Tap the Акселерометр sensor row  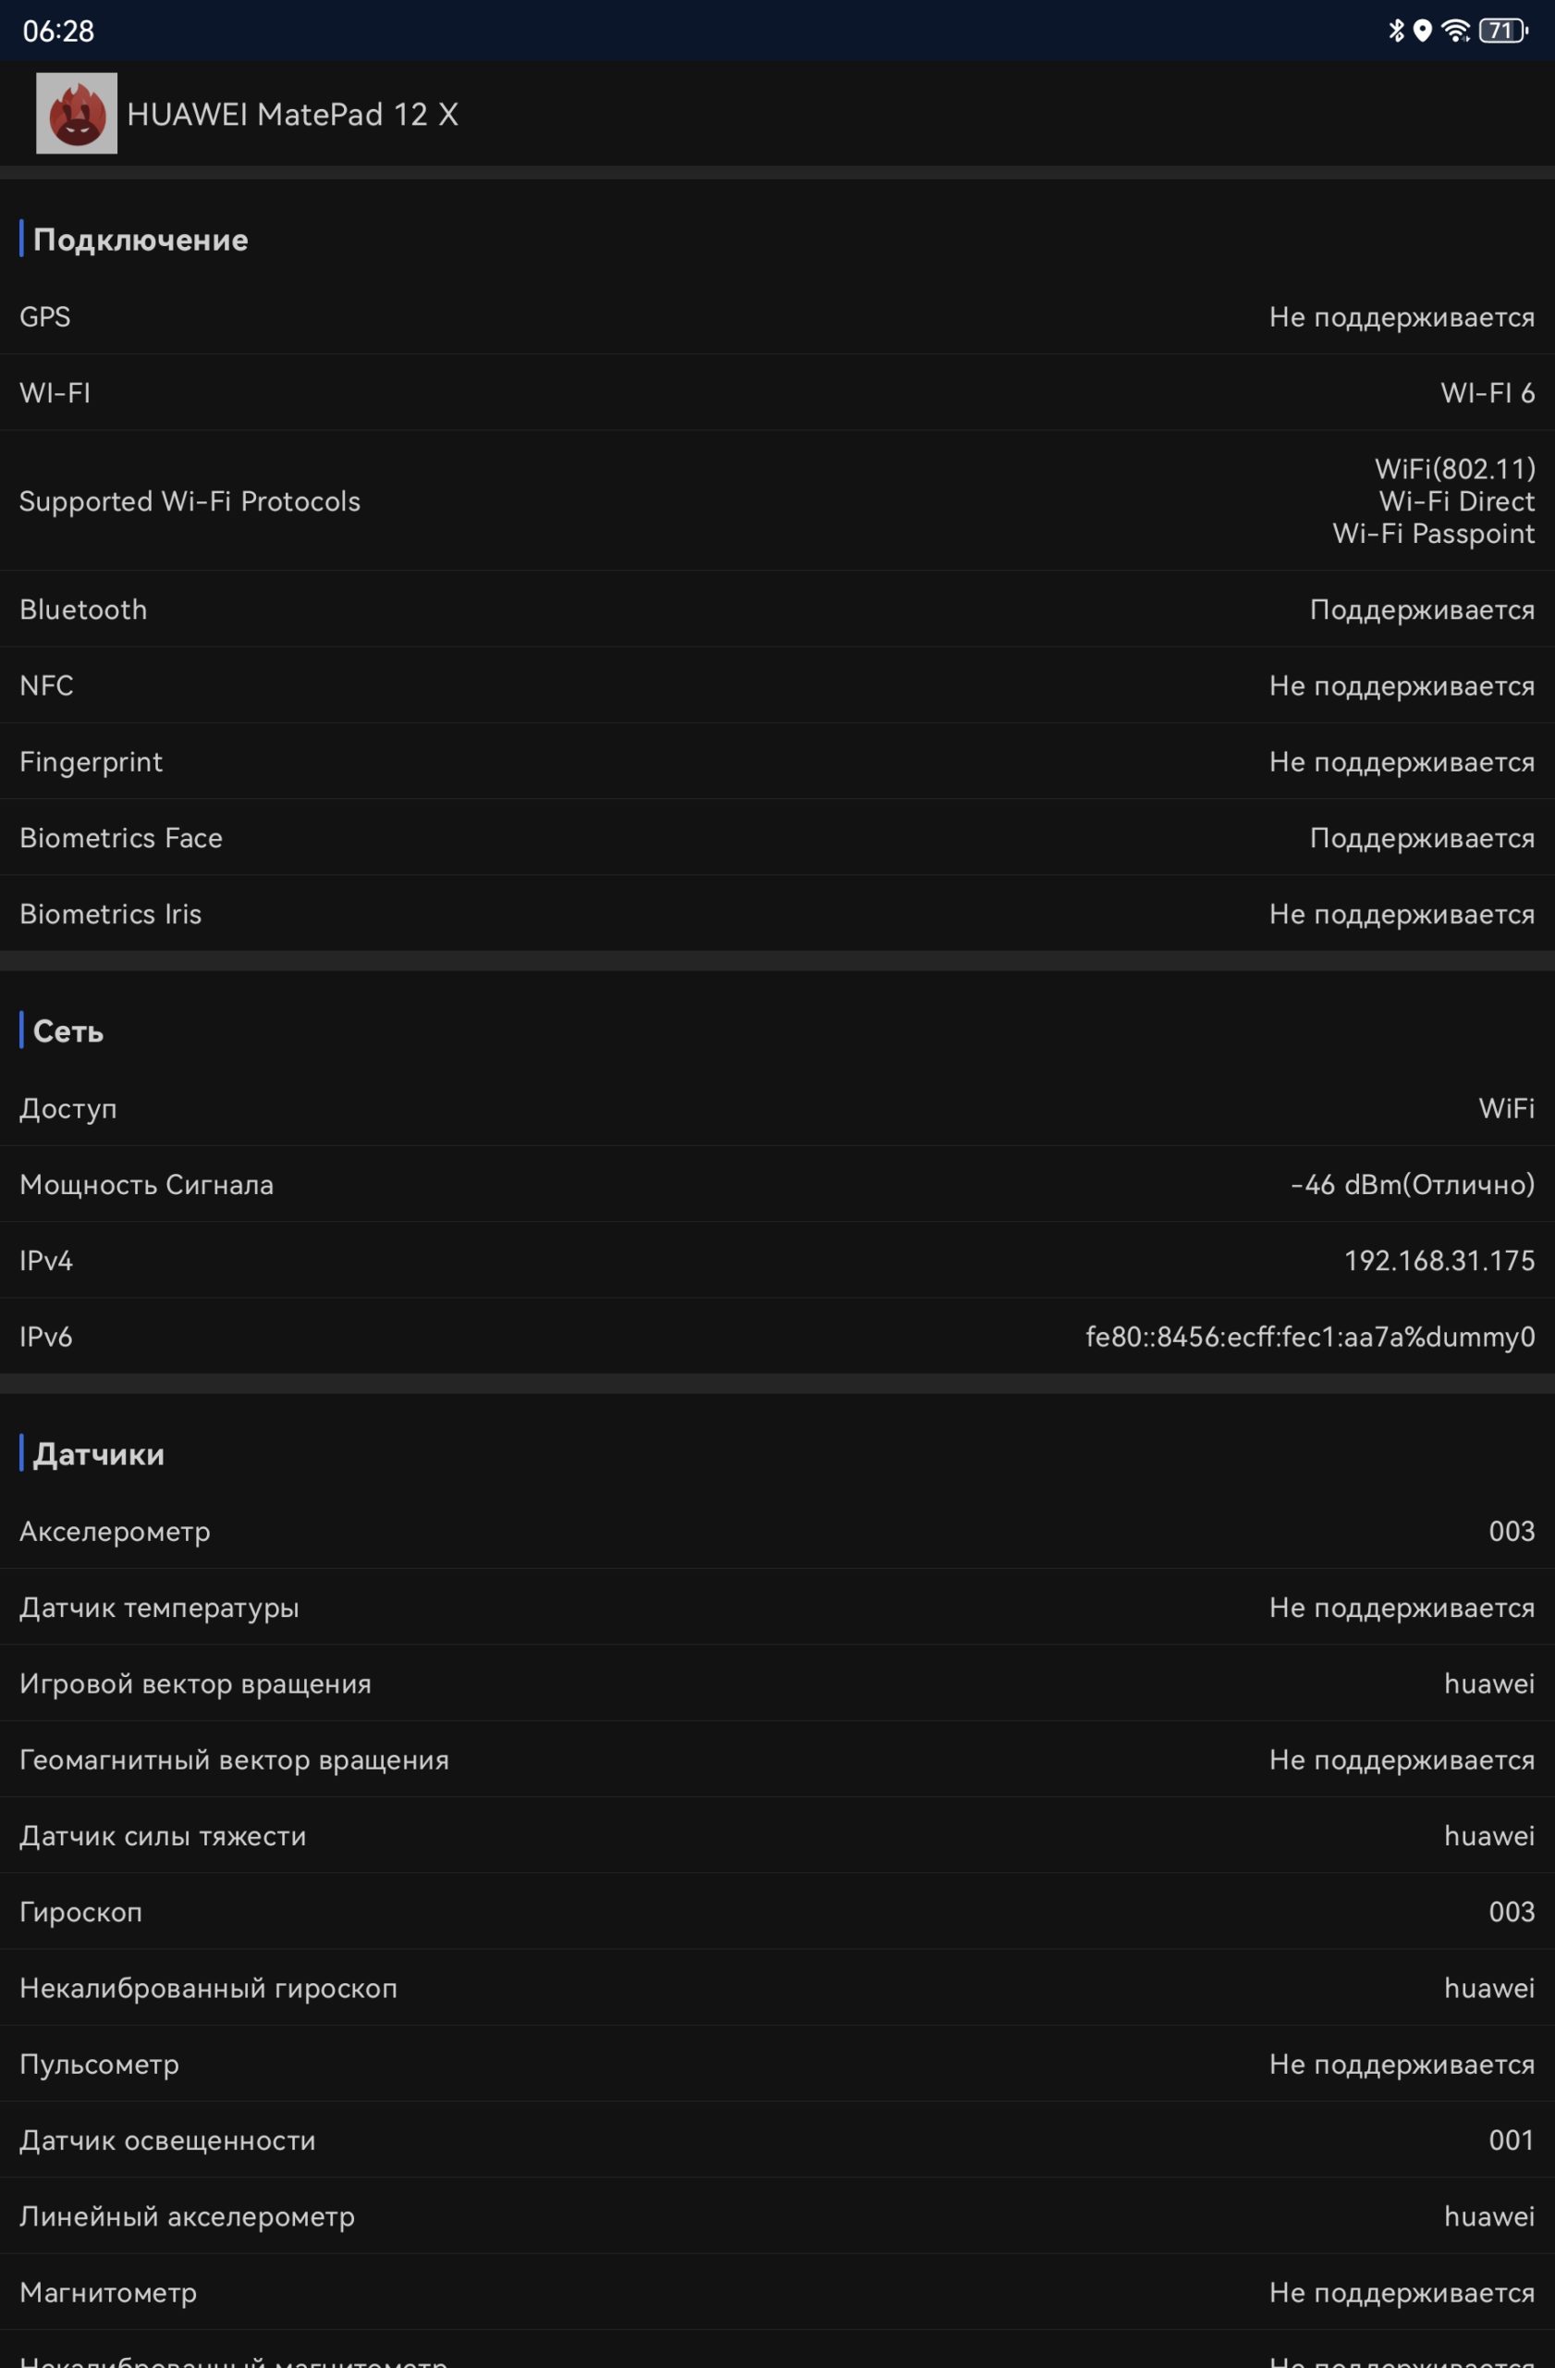tap(777, 1531)
